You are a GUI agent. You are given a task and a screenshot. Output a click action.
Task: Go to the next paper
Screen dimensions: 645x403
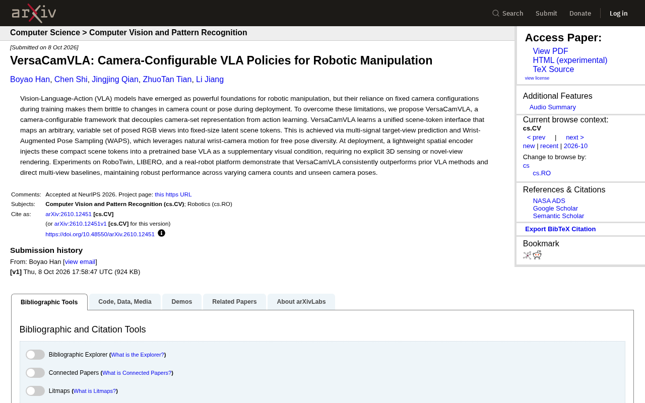[x=575, y=138]
